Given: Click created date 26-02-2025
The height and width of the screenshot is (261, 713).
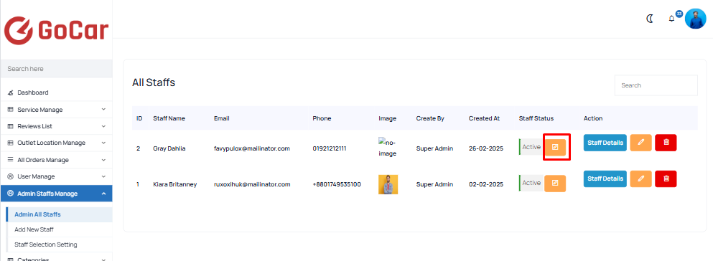Looking at the screenshot, I should tap(486, 148).
